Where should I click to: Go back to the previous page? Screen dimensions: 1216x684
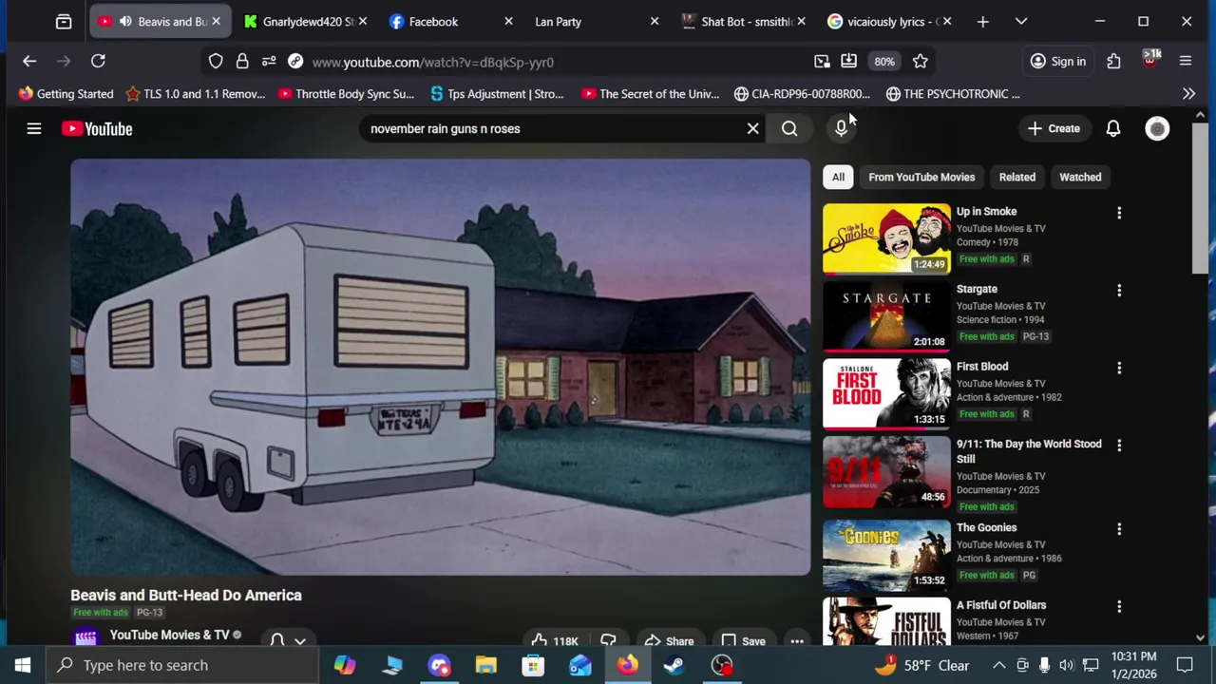29,62
